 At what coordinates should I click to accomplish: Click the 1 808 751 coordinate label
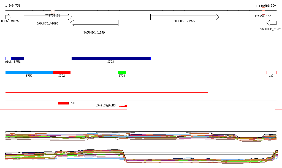pyautogui.click(x=13, y=5)
